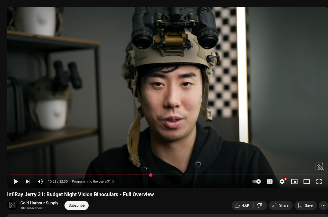The width and height of the screenshot is (328, 217).
Task: Toggle the autoplay switch
Action: tap(257, 182)
